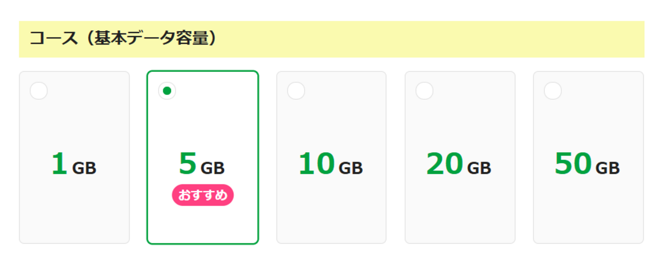
Task: Click the GB unit beside 10
Action: click(x=351, y=167)
